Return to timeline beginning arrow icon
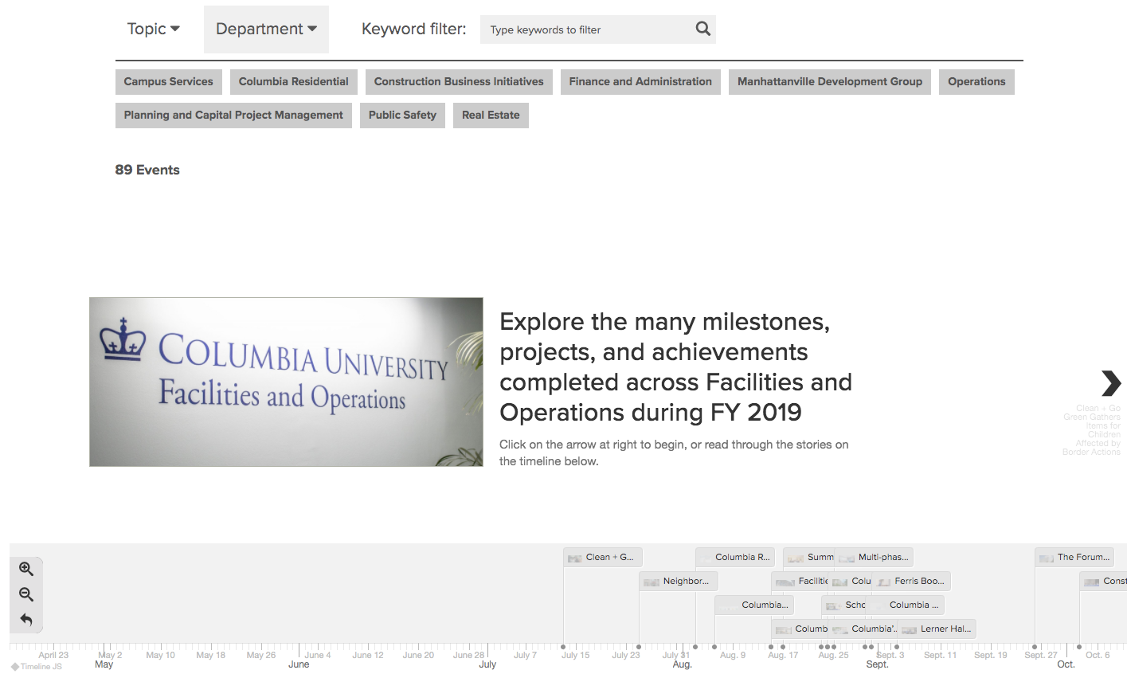Viewport: 1127px width, 674px height. point(26,619)
